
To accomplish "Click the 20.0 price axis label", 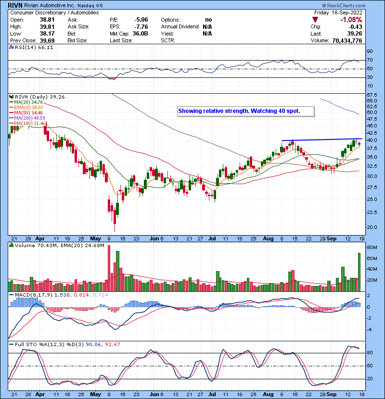I will pyautogui.click(x=372, y=227).
